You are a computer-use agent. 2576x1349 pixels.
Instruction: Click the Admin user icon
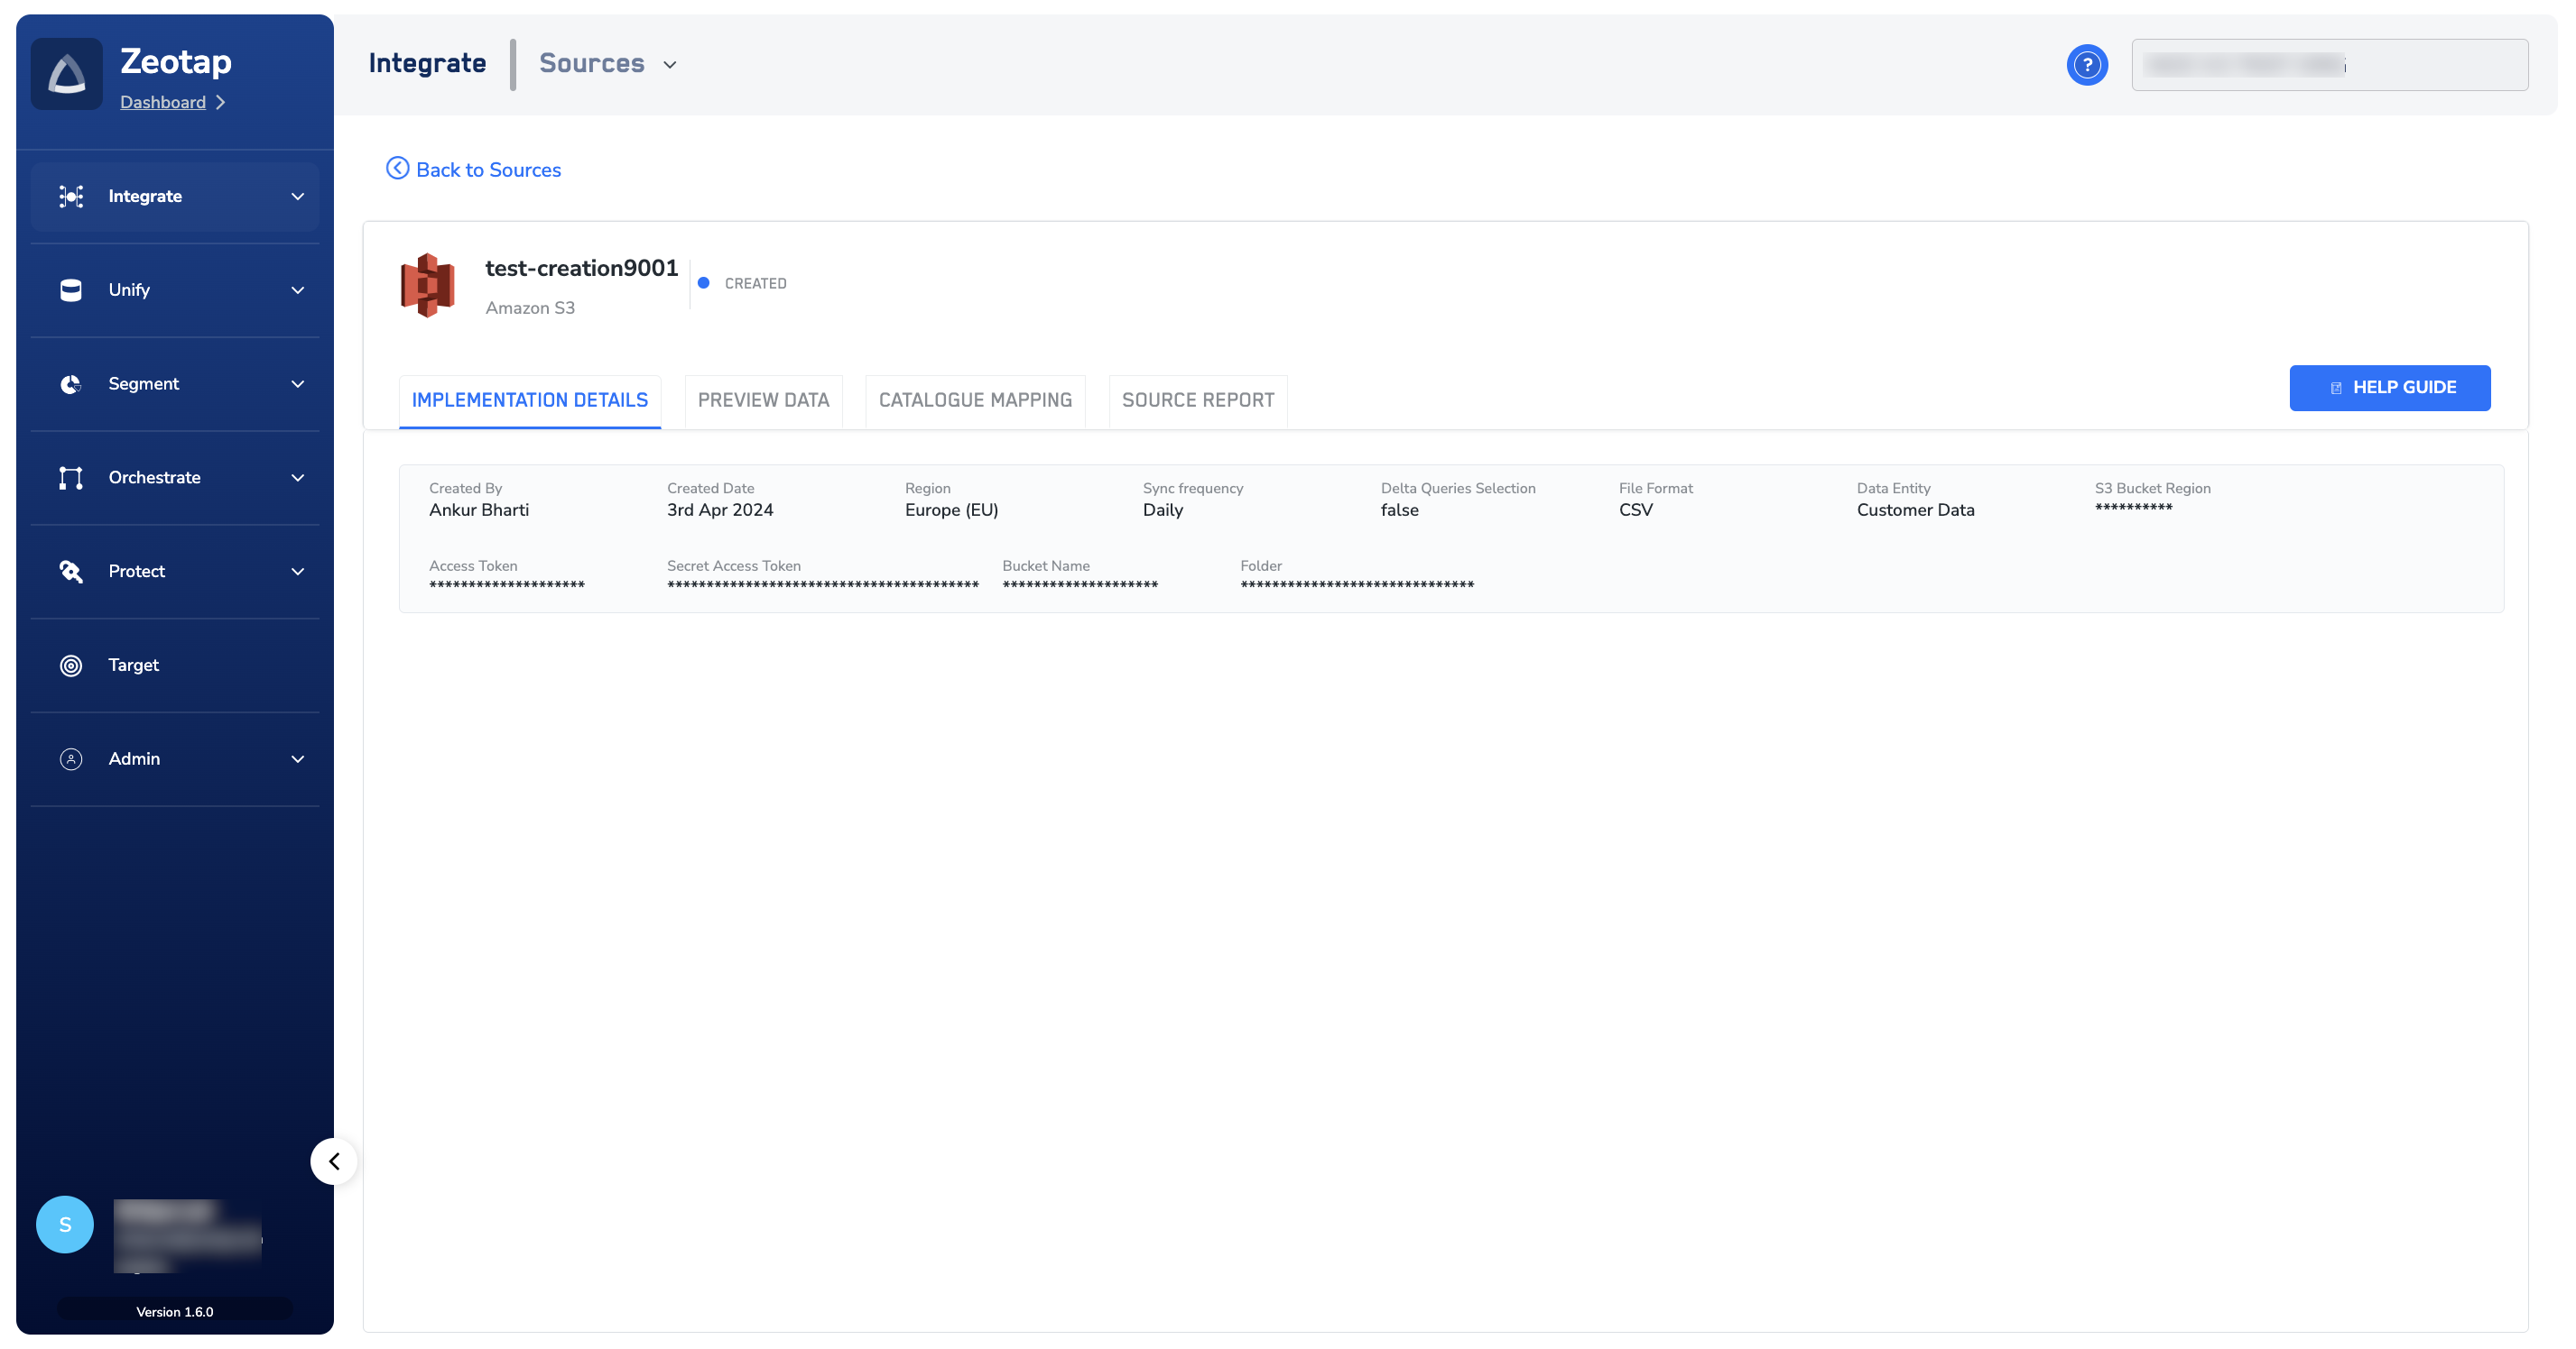click(71, 759)
